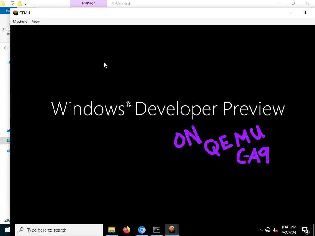Open the Action Center notifications icon
This screenshot has width=315, height=236.
click(x=305, y=230)
